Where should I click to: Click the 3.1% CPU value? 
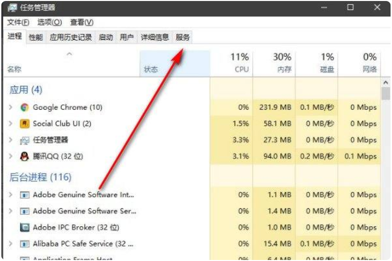click(241, 156)
